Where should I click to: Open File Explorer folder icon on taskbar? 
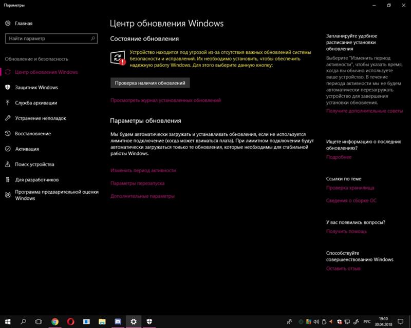(x=102, y=321)
